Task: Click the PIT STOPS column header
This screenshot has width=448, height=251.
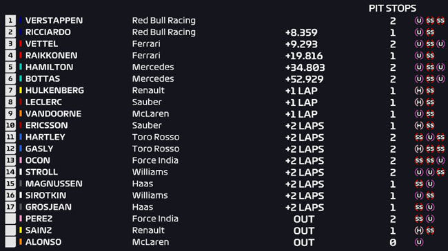Action: [x=392, y=8]
